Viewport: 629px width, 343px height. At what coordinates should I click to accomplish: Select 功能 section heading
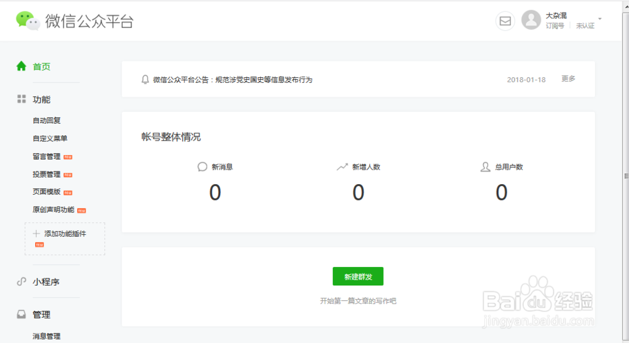[42, 99]
